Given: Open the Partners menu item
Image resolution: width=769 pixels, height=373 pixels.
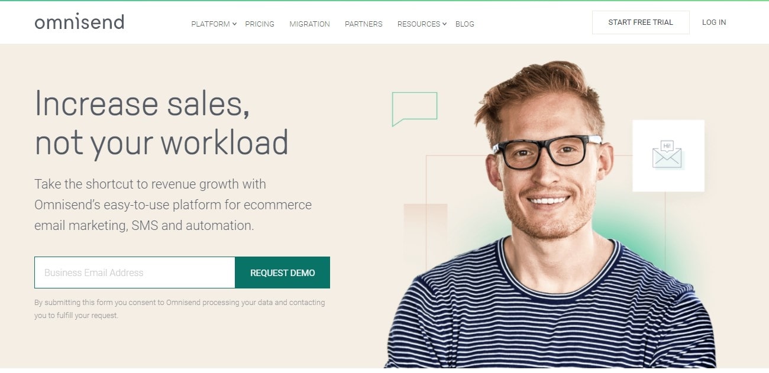Looking at the screenshot, I should pos(364,24).
